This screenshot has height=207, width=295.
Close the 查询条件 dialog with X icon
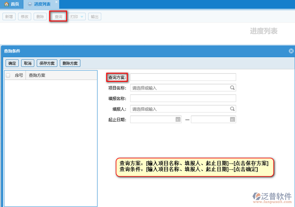[x=291, y=51]
